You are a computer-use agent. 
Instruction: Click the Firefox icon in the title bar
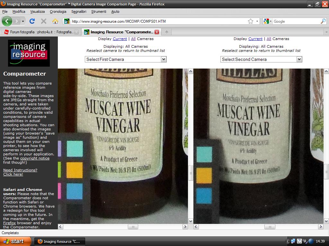(3, 4)
